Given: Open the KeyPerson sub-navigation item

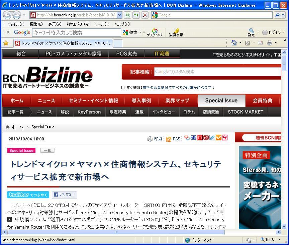Looking at the screenshot, I should click(x=89, y=112).
